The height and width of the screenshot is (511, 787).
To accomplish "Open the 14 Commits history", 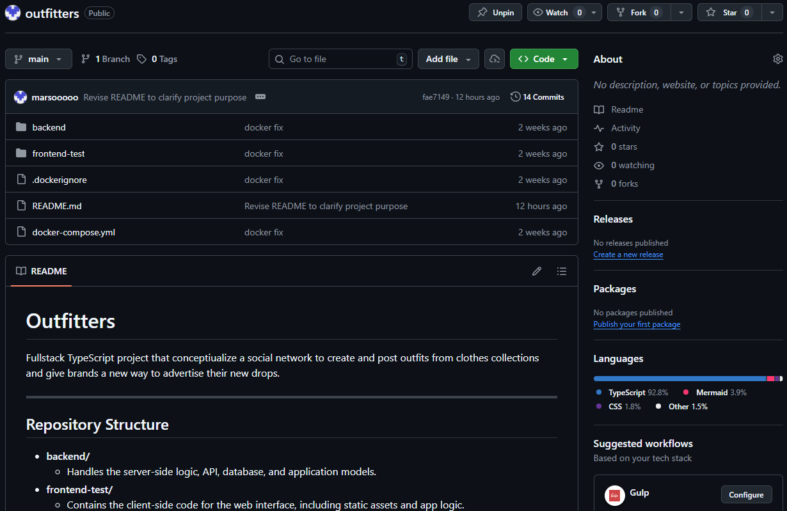I will [x=537, y=97].
